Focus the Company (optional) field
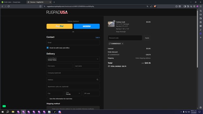This screenshot has height=114, width=203. [x=73, y=73]
